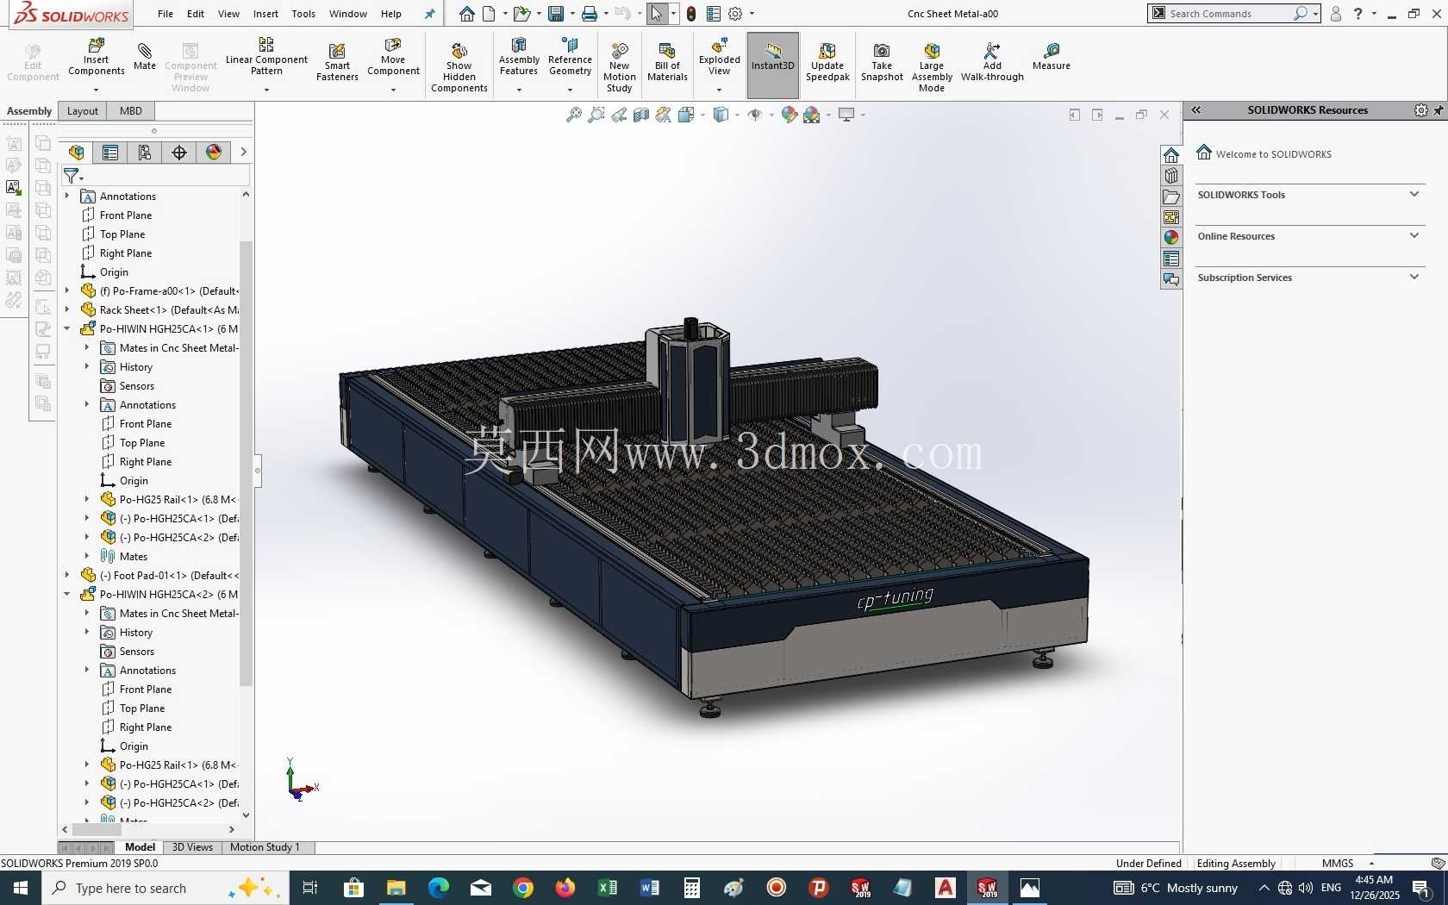1448x905 pixels.
Task: Click Zoom to Fit in the view toolbar
Action: (573, 115)
